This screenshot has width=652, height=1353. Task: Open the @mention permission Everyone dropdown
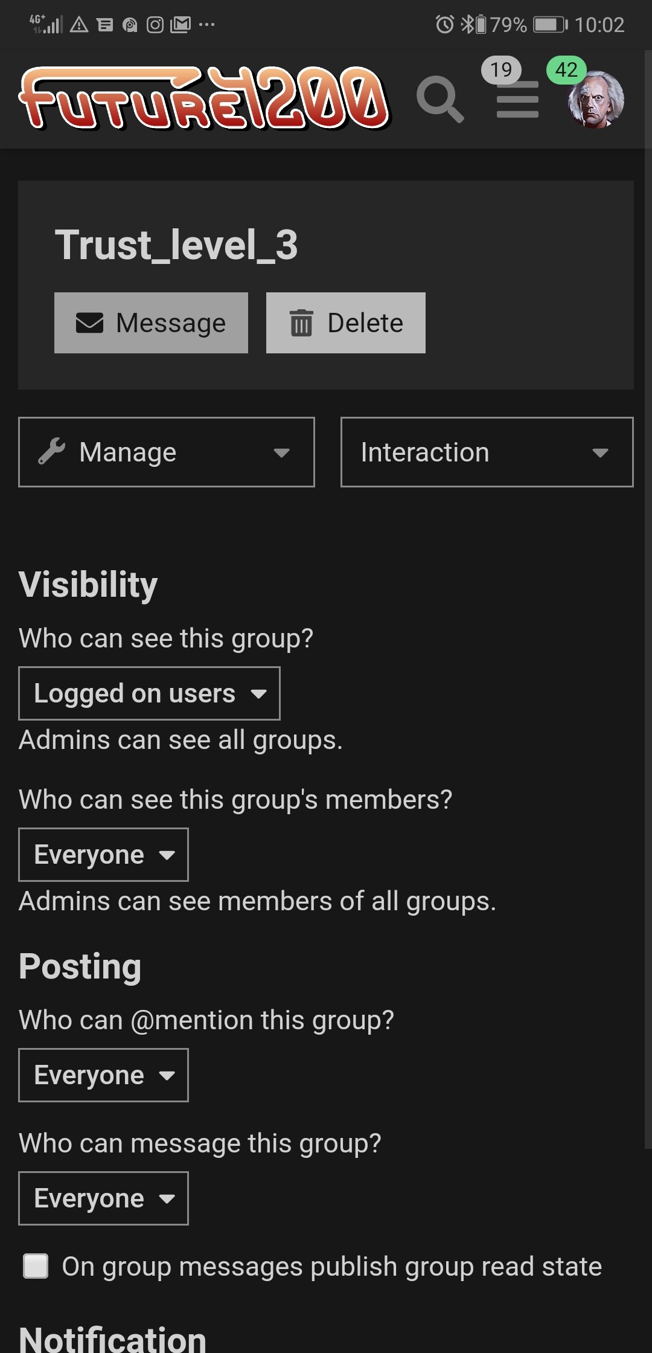click(x=103, y=1075)
